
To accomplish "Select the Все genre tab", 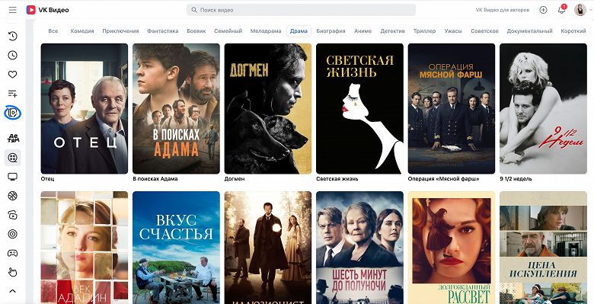I will click(x=53, y=31).
